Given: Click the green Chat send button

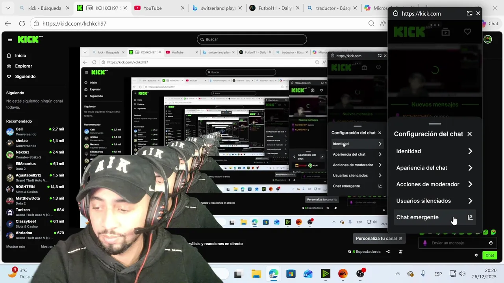Looking at the screenshot, I should click(x=490, y=255).
